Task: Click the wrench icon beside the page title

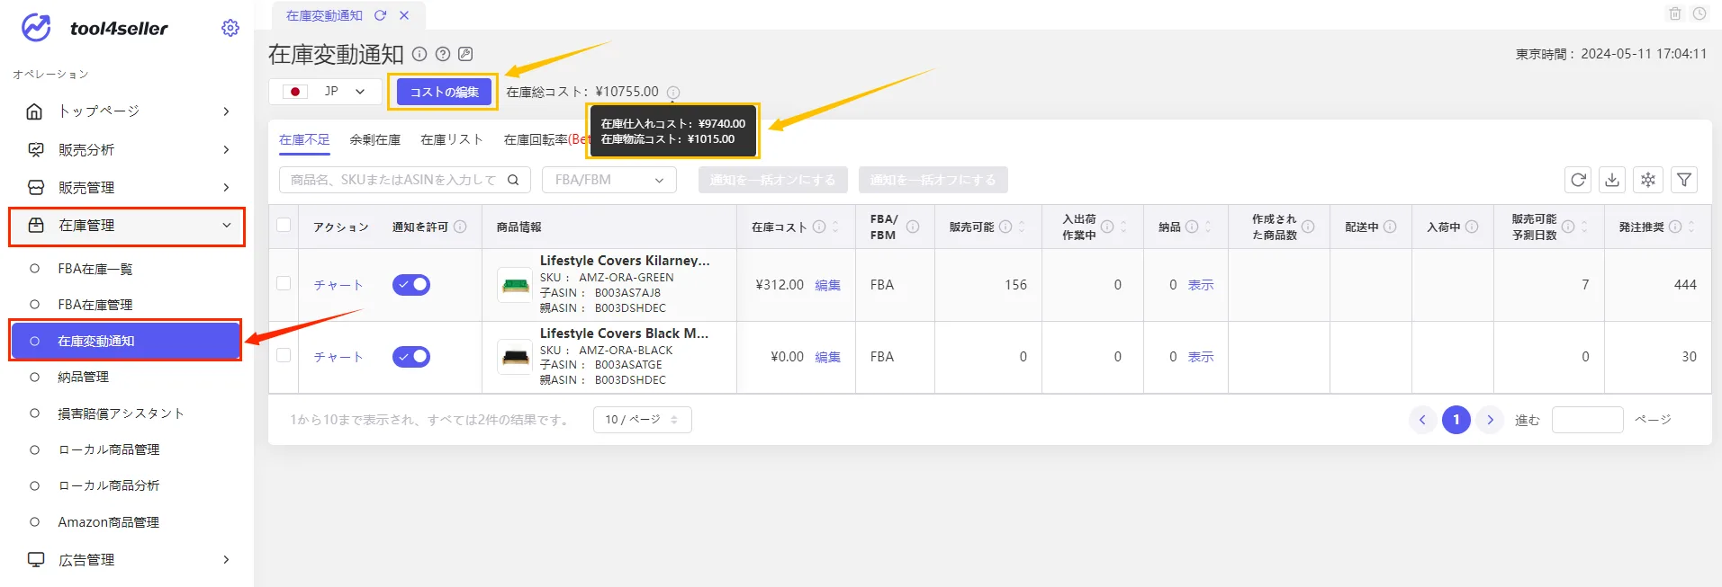Action: (465, 54)
